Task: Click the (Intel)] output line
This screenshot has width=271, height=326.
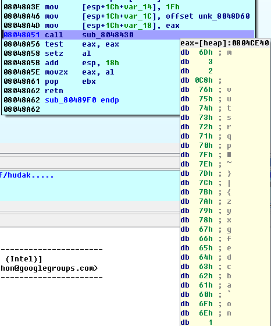Action: coord(24,259)
